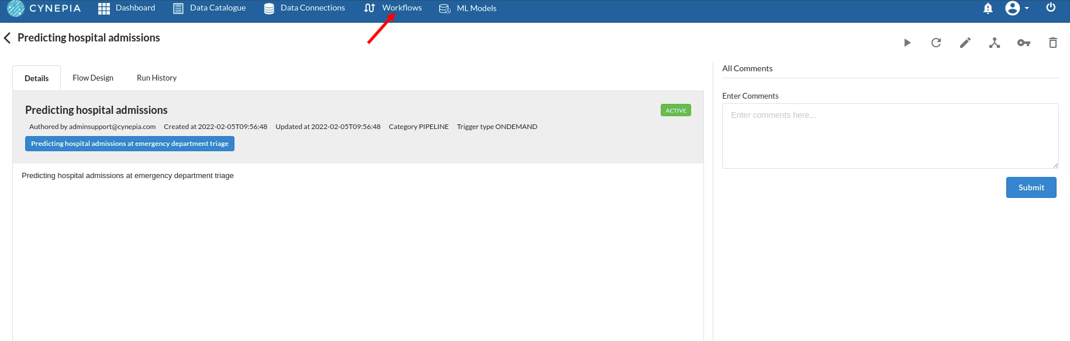Click the pencil edit icon
This screenshot has width=1070, height=341.
[x=965, y=43]
